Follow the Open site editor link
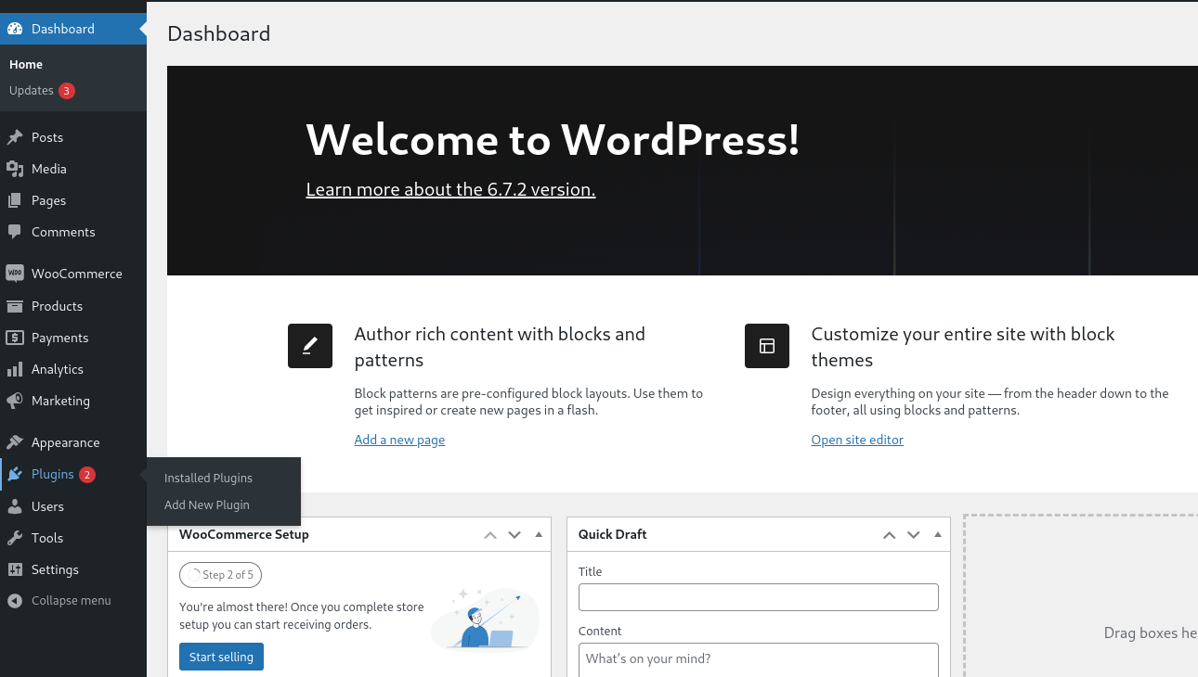 pyautogui.click(x=857, y=440)
